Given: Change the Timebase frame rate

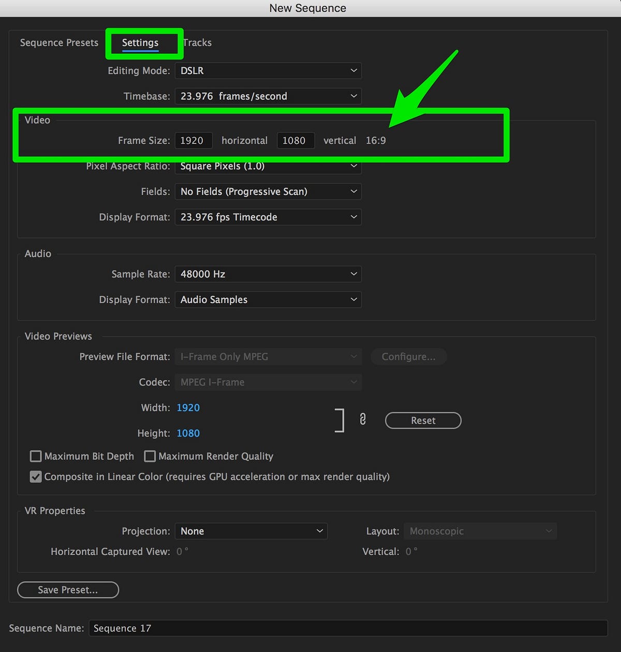Looking at the screenshot, I should 268,96.
